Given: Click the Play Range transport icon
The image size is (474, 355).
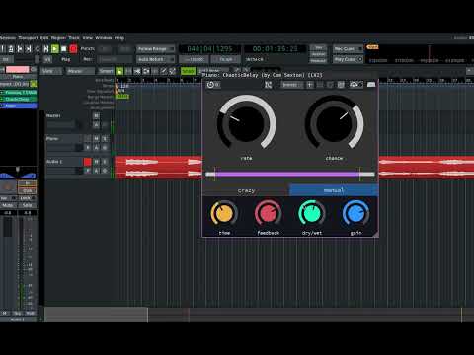Looking at the screenshot, I should click(46, 49).
